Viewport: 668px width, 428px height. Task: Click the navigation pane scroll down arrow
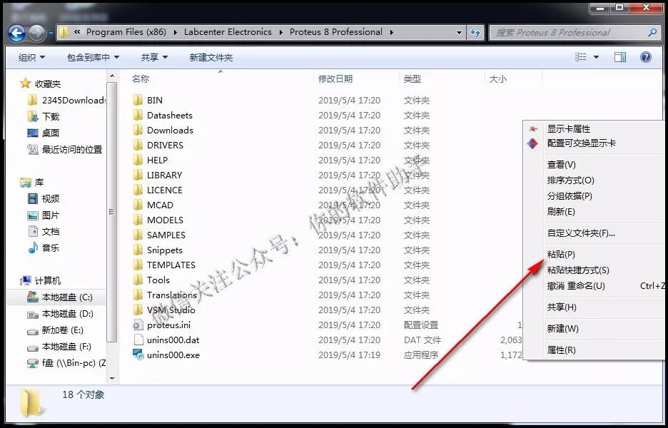(x=112, y=378)
